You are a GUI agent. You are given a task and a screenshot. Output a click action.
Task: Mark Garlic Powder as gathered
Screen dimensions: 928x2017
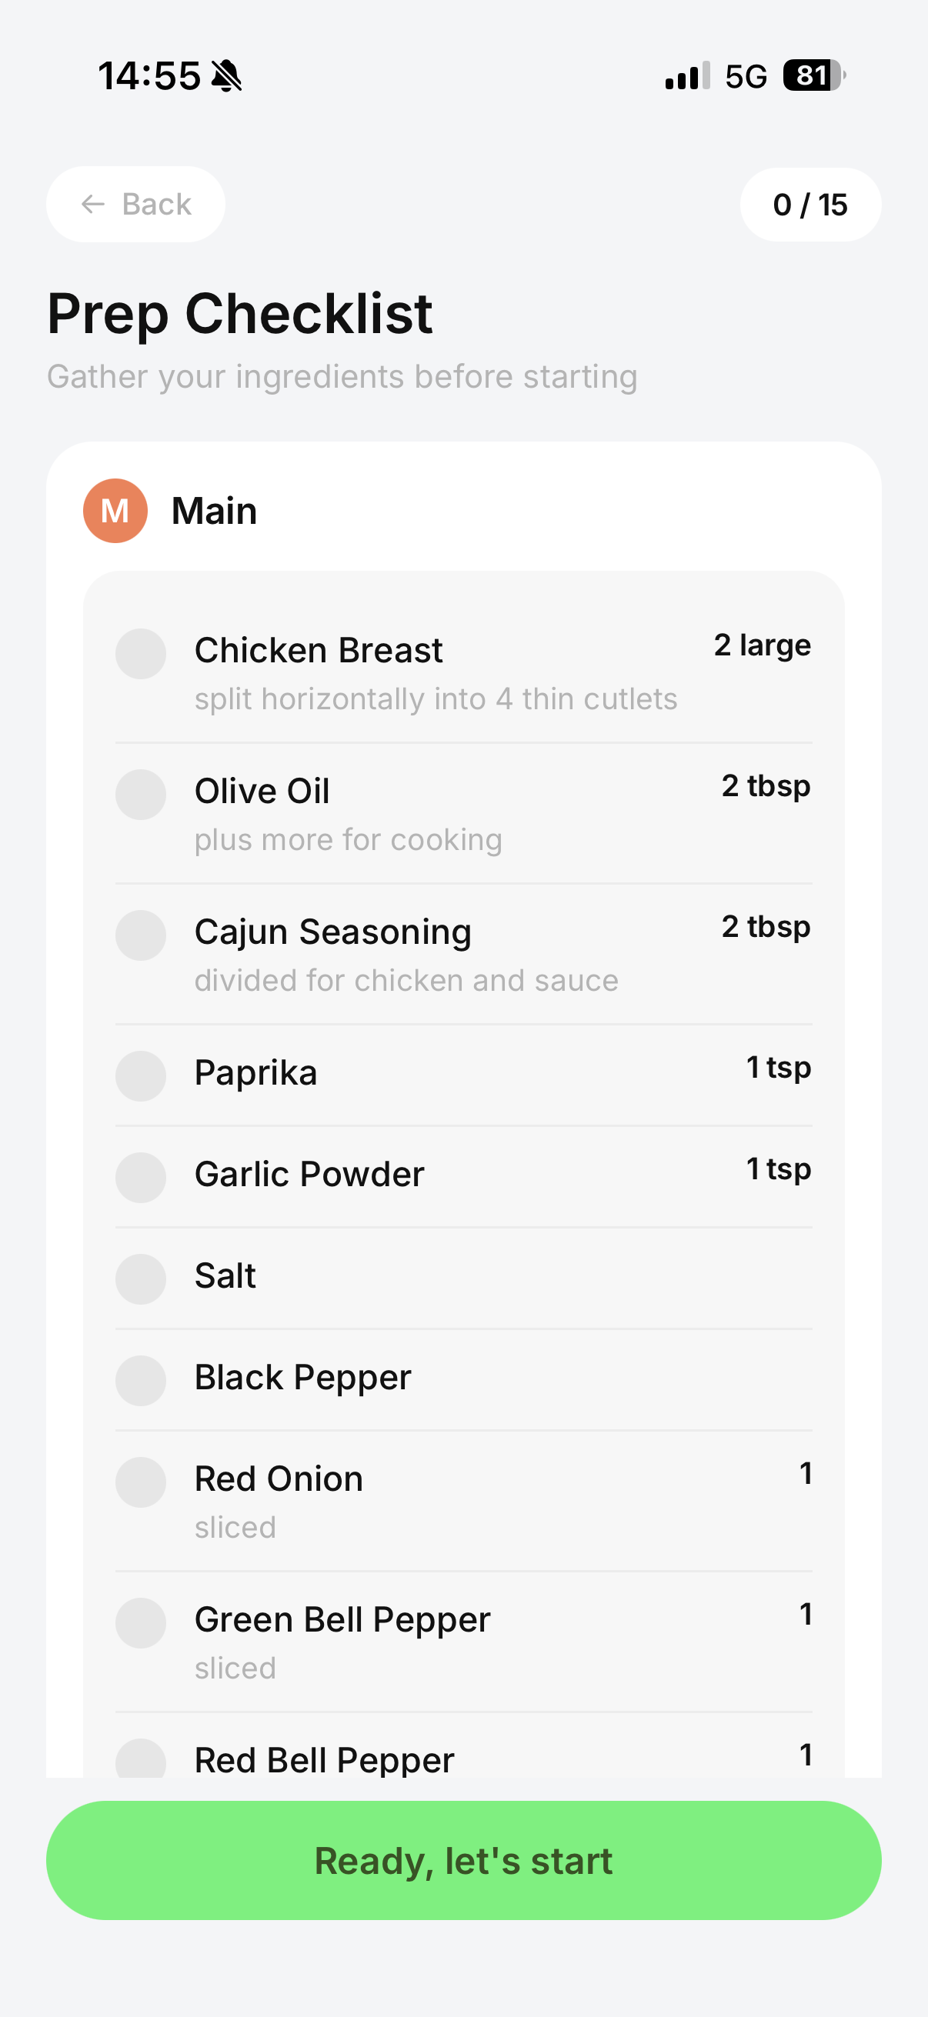(x=141, y=1177)
